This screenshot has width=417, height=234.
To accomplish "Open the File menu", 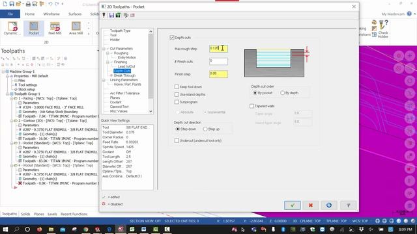I will point(10,14).
